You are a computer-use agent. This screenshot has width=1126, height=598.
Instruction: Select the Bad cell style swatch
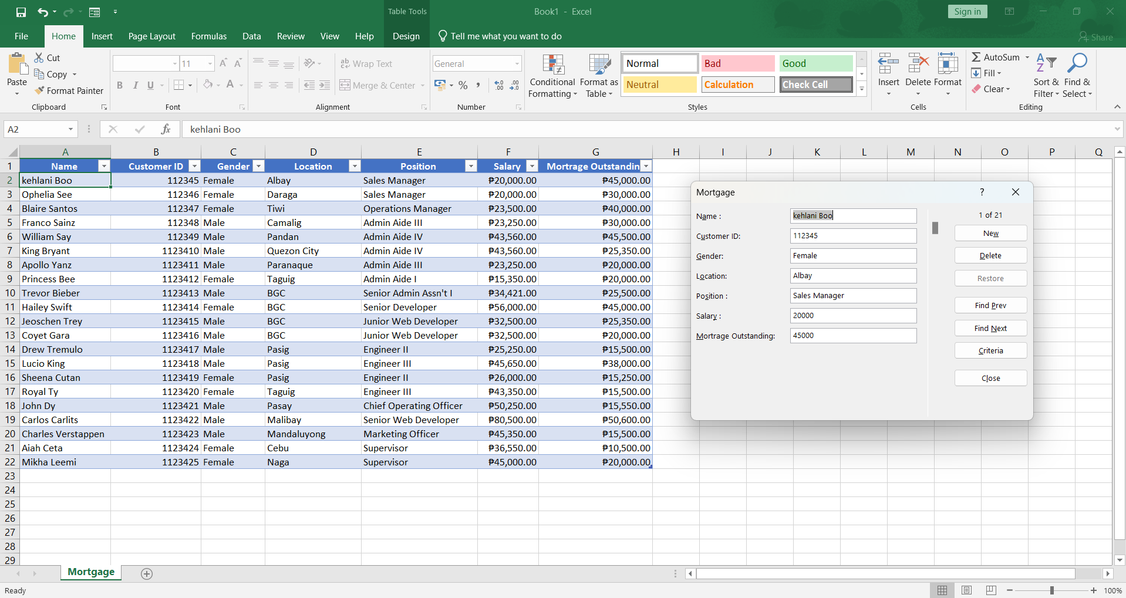point(737,63)
